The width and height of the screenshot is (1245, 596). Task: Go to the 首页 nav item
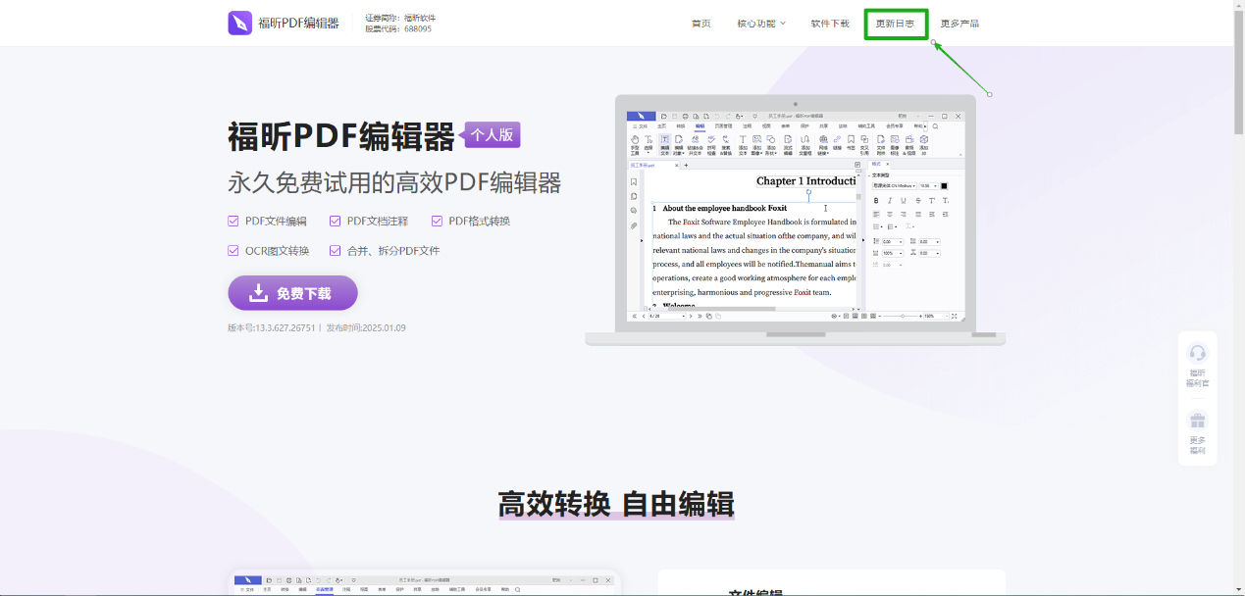click(x=700, y=24)
